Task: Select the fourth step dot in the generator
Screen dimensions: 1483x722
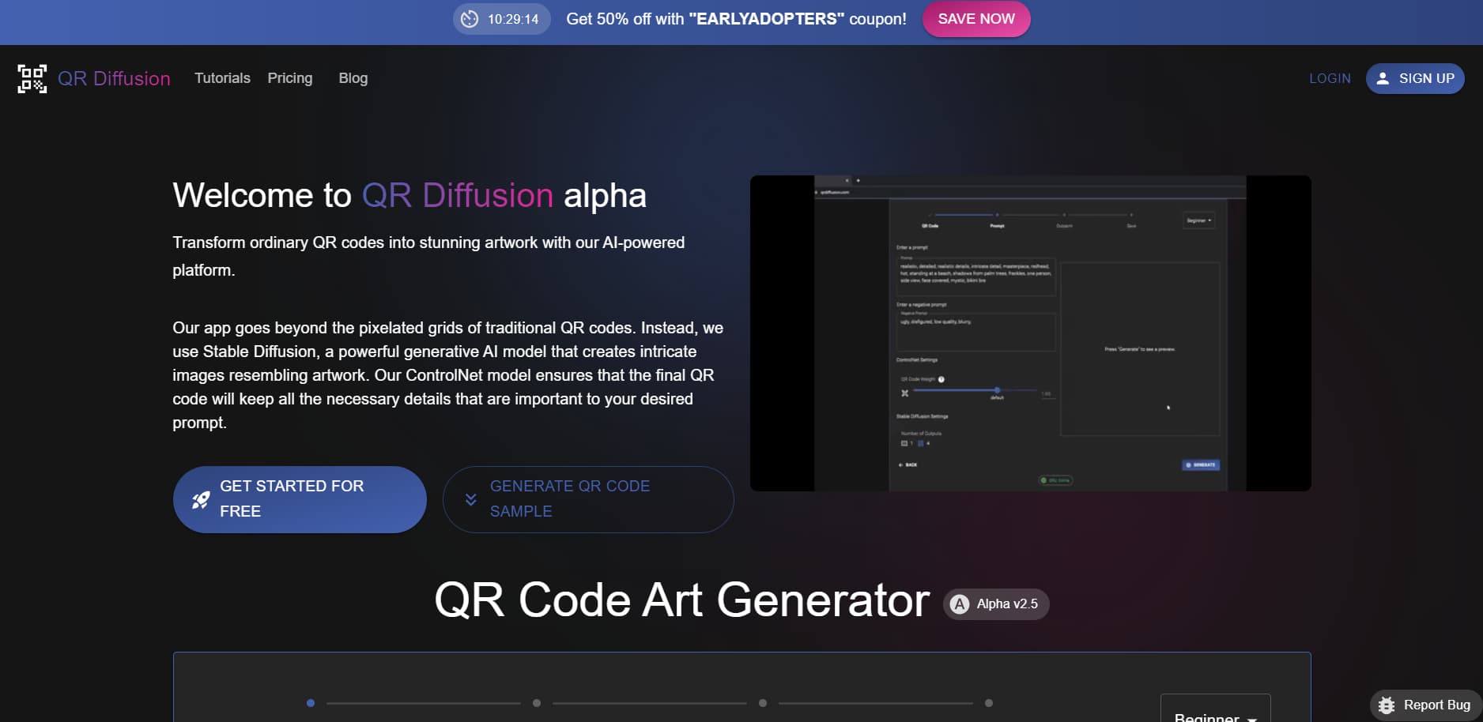Action: point(989,703)
